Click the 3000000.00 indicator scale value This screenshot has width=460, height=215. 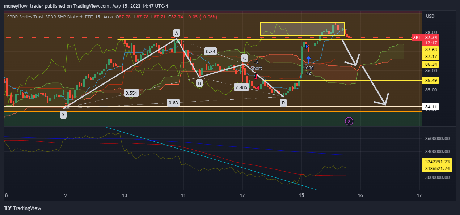coord(437,177)
